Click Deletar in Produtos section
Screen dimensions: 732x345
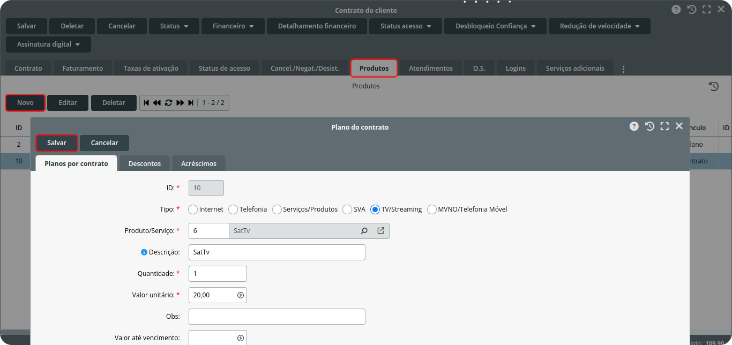pyautogui.click(x=114, y=103)
